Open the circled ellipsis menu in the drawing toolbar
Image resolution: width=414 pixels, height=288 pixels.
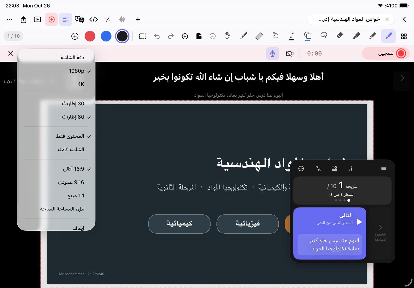pyautogui.click(x=213, y=36)
